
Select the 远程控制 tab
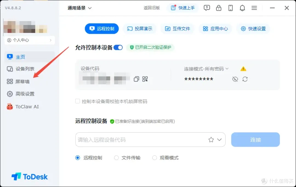(102, 29)
